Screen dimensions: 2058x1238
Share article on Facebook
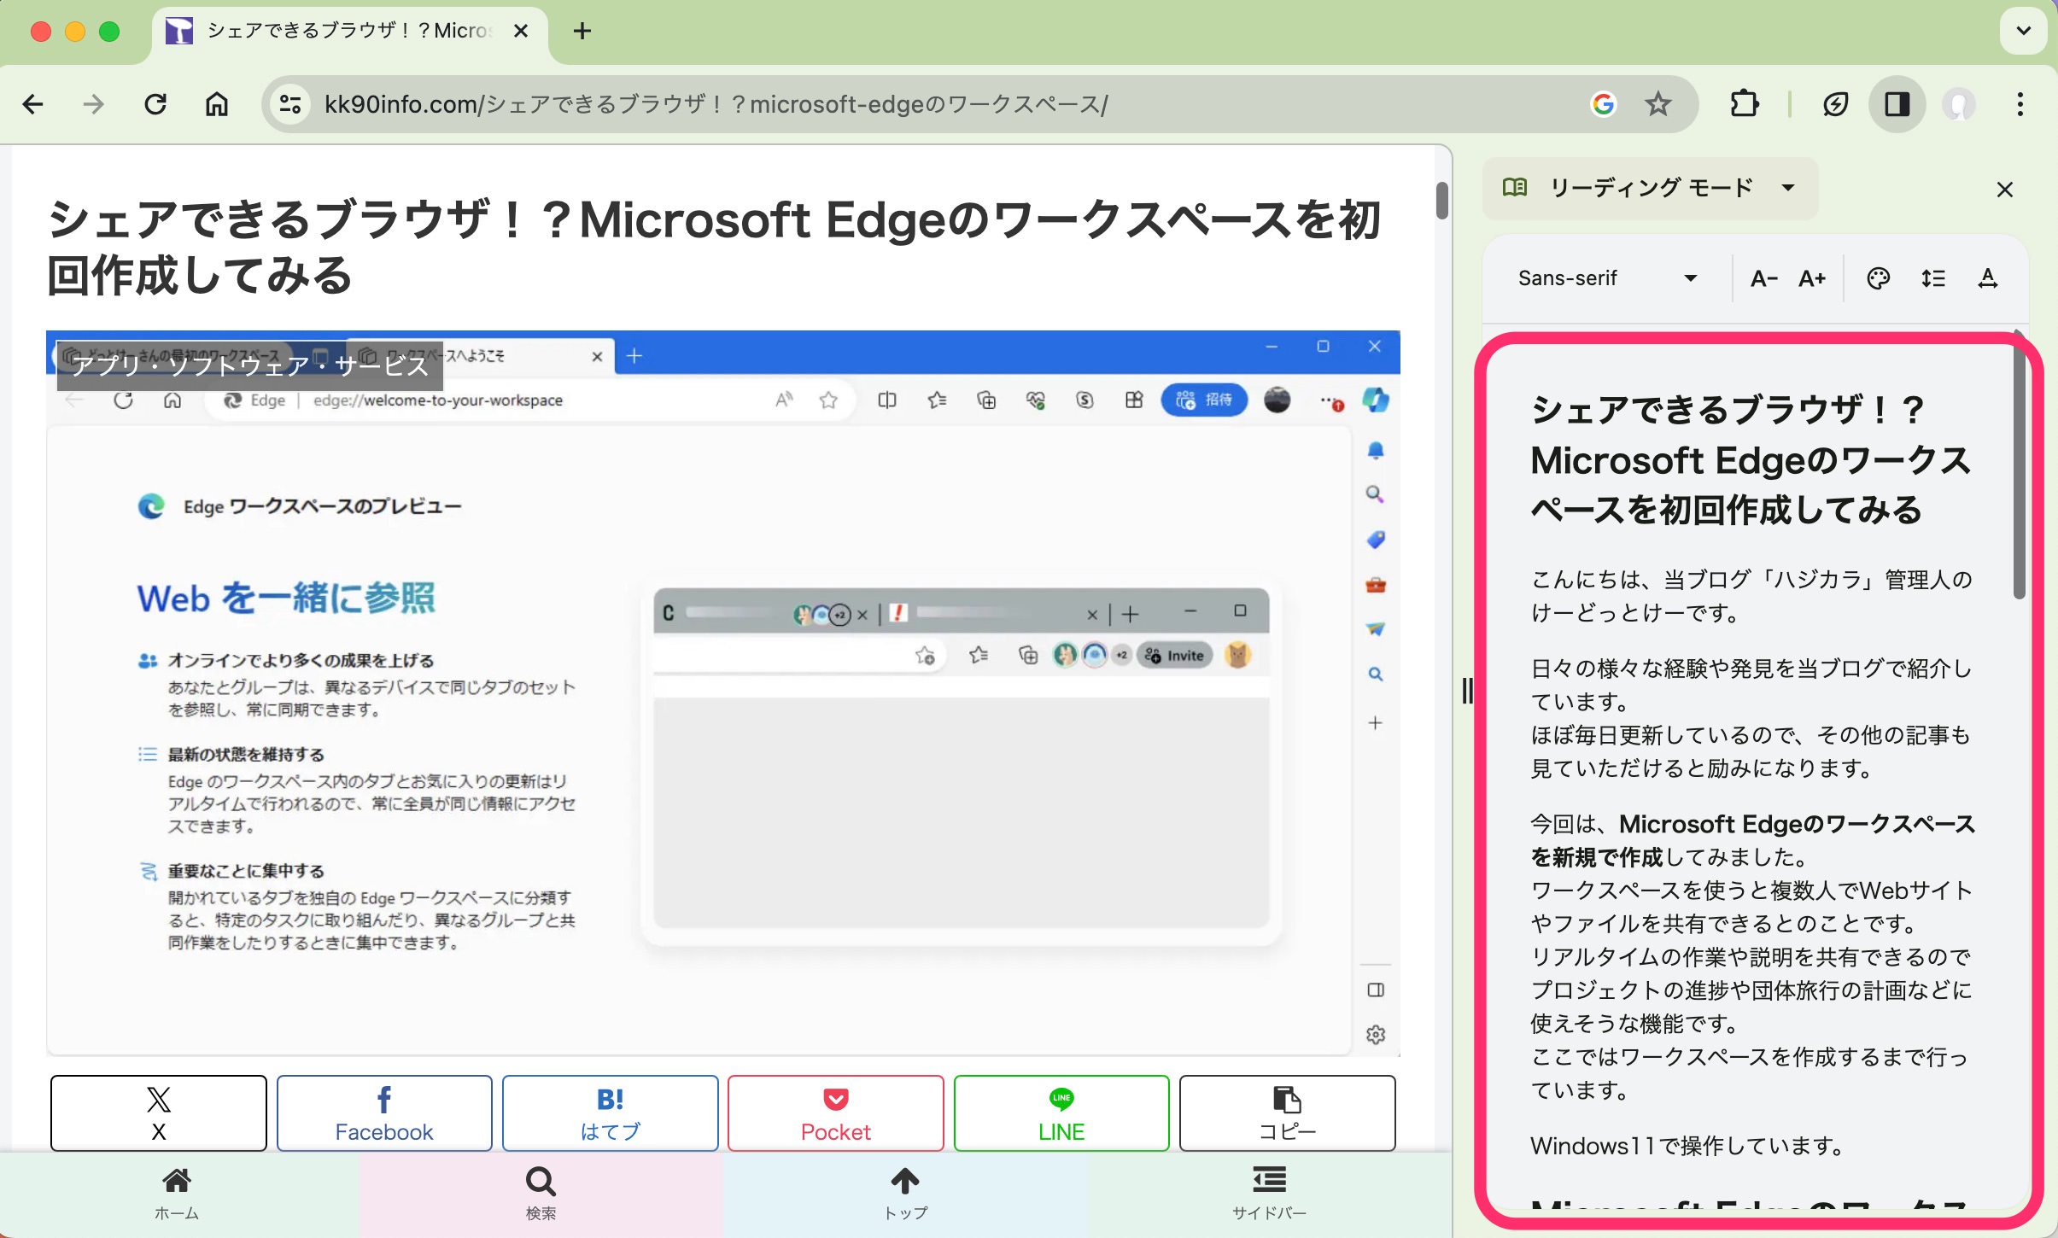384,1113
